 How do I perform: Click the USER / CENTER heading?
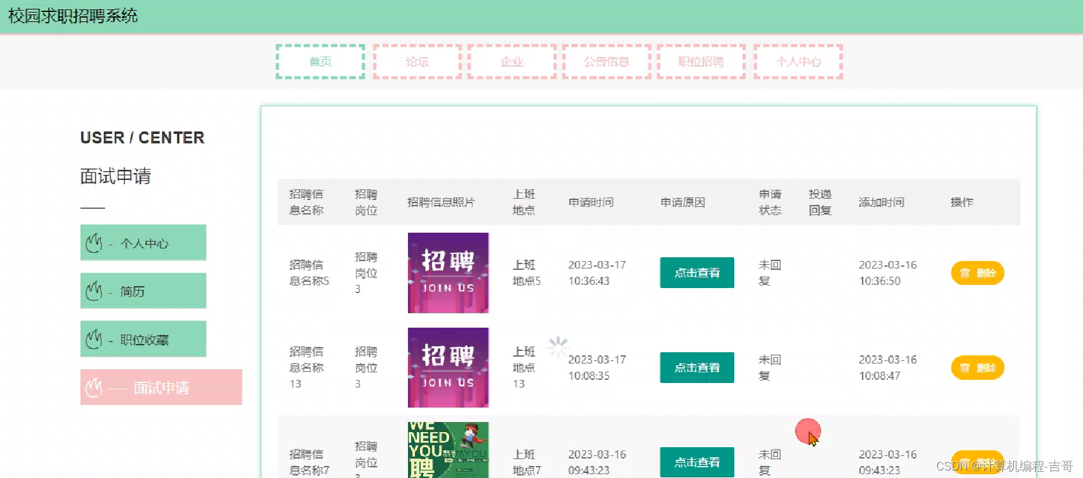142,138
